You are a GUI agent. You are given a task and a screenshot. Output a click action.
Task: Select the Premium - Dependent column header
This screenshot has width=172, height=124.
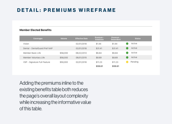pyautogui.click(x=116, y=38)
